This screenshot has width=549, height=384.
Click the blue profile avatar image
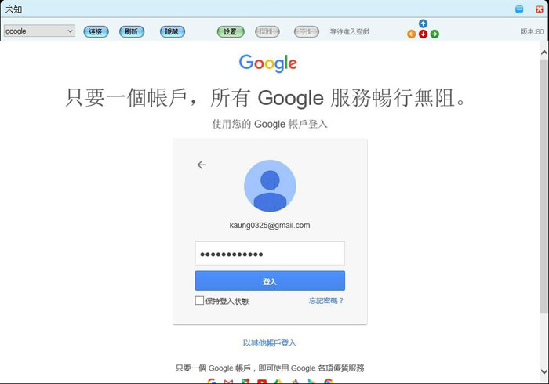(270, 186)
